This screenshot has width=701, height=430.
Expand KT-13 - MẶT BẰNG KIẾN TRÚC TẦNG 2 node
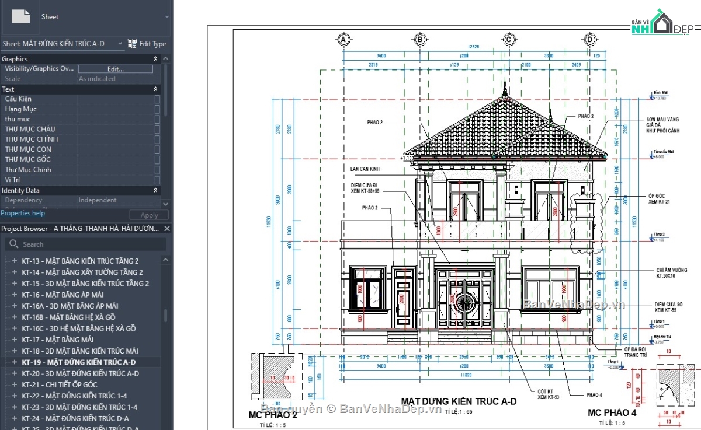pyautogui.click(x=15, y=261)
